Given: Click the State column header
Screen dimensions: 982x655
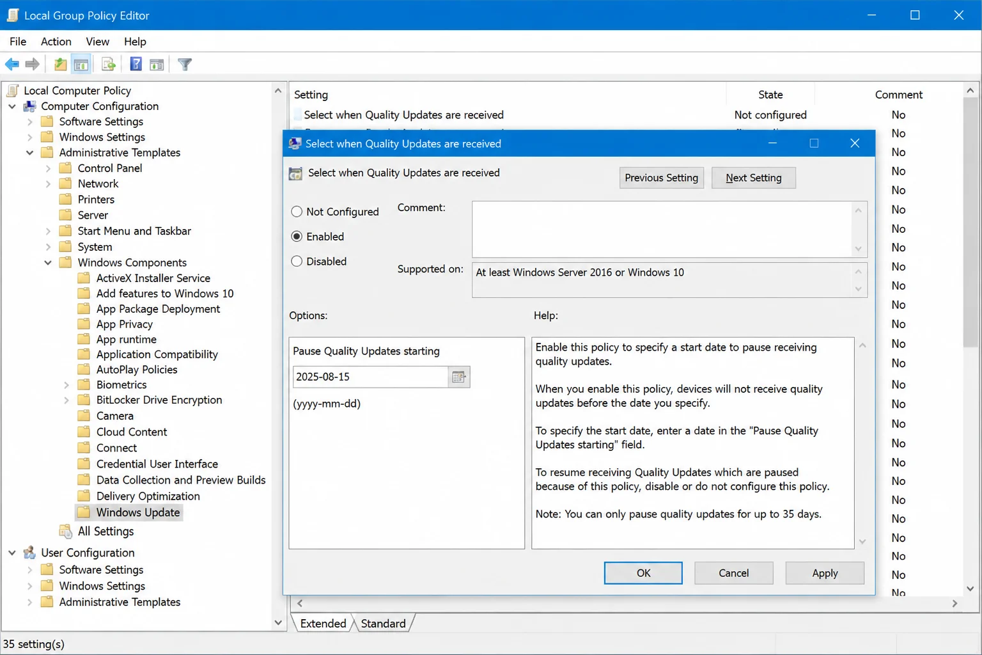Looking at the screenshot, I should tap(770, 95).
